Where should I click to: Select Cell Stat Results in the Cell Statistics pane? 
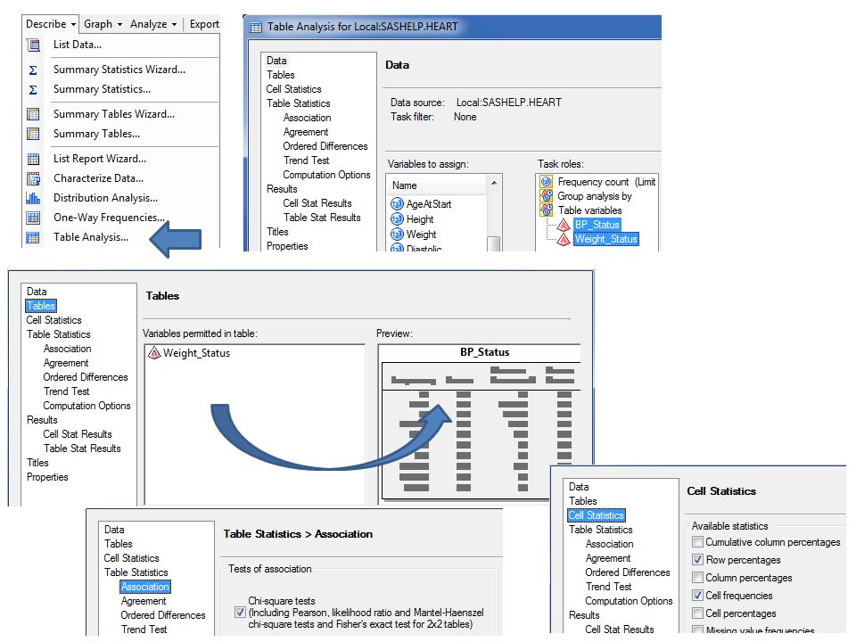[620, 630]
